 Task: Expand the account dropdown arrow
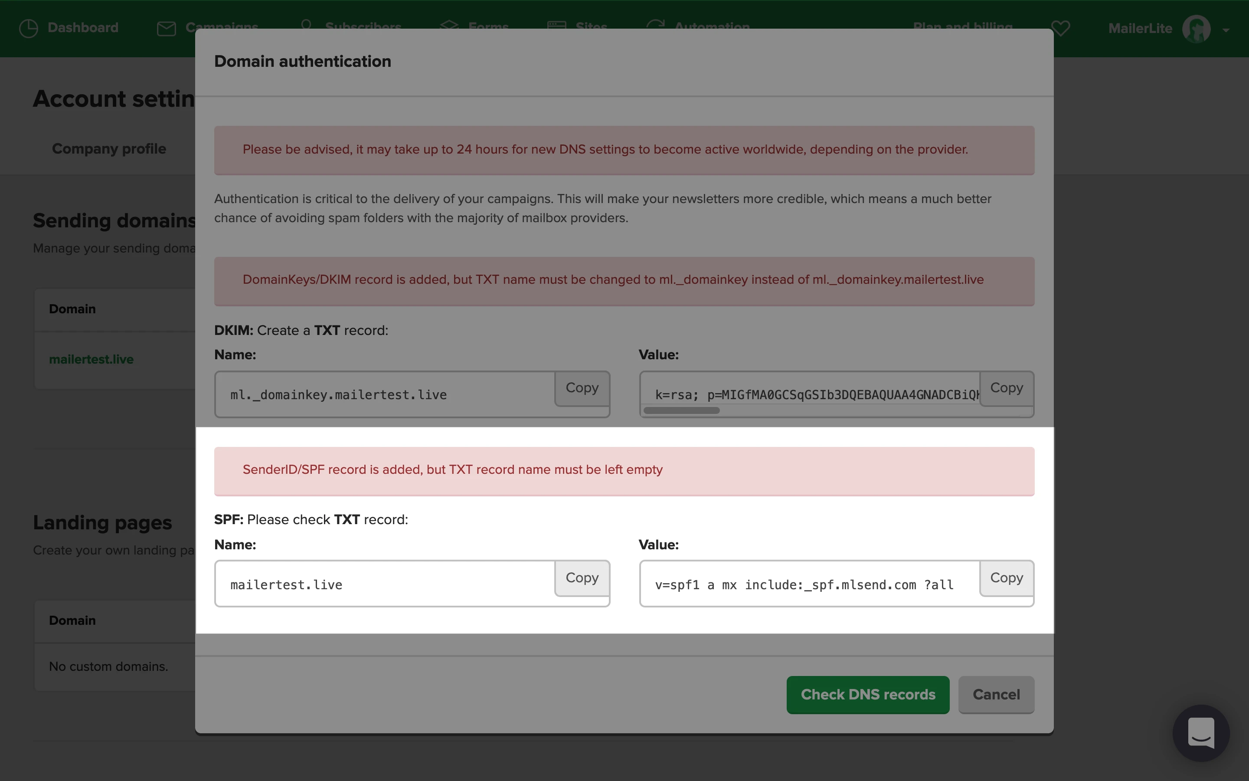tap(1226, 30)
